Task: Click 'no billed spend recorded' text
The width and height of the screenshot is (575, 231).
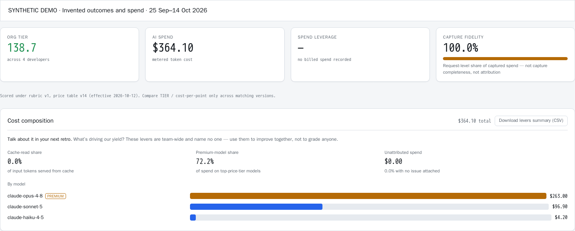Action: (324, 60)
